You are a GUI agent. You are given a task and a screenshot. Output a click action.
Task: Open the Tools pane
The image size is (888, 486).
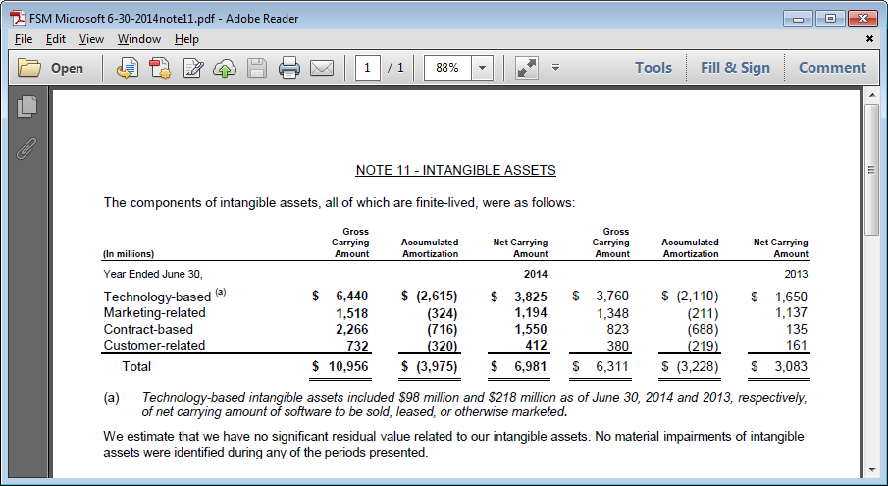pyautogui.click(x=653, y=68)
